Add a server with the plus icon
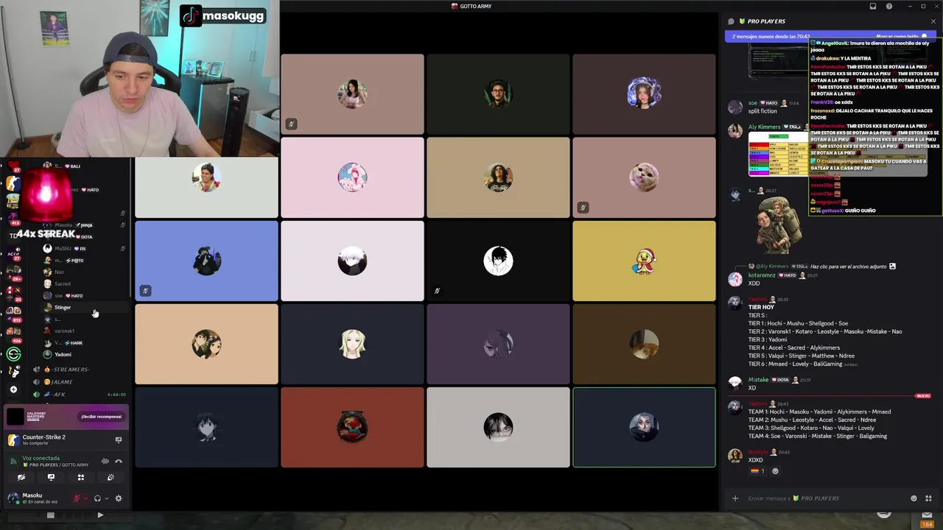 [13, 389]
